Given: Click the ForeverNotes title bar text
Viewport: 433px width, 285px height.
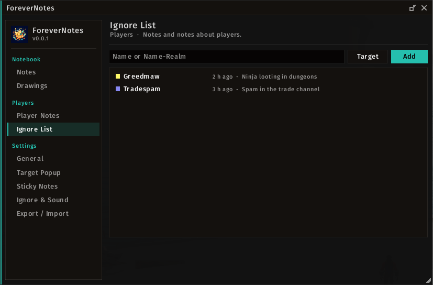Looking at the screenshot, I should pos(30,8).
